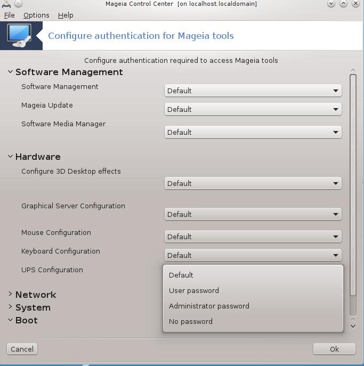Collapse the Software Management section
The height and width of the screenshot is (366, 364).
[10, 72]
